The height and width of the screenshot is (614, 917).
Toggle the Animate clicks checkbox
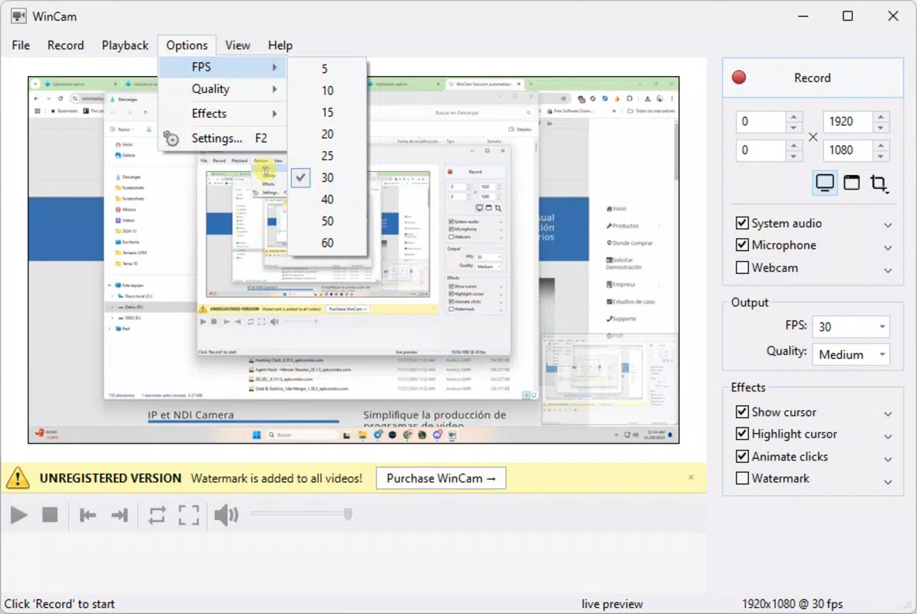point(742,456)
